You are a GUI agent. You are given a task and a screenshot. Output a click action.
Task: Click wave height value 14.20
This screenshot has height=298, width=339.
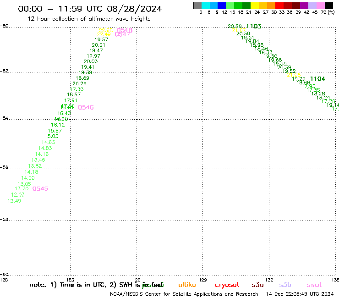pyautogui.click(x=28, y=178)
